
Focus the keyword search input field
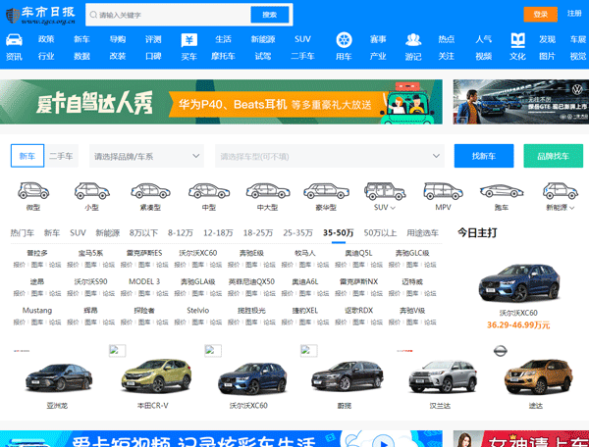click(x=168, y=15)
